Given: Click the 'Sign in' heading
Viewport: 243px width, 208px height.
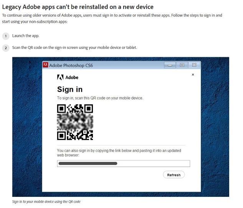Looking at the screenshot, I should click(70, 89).
